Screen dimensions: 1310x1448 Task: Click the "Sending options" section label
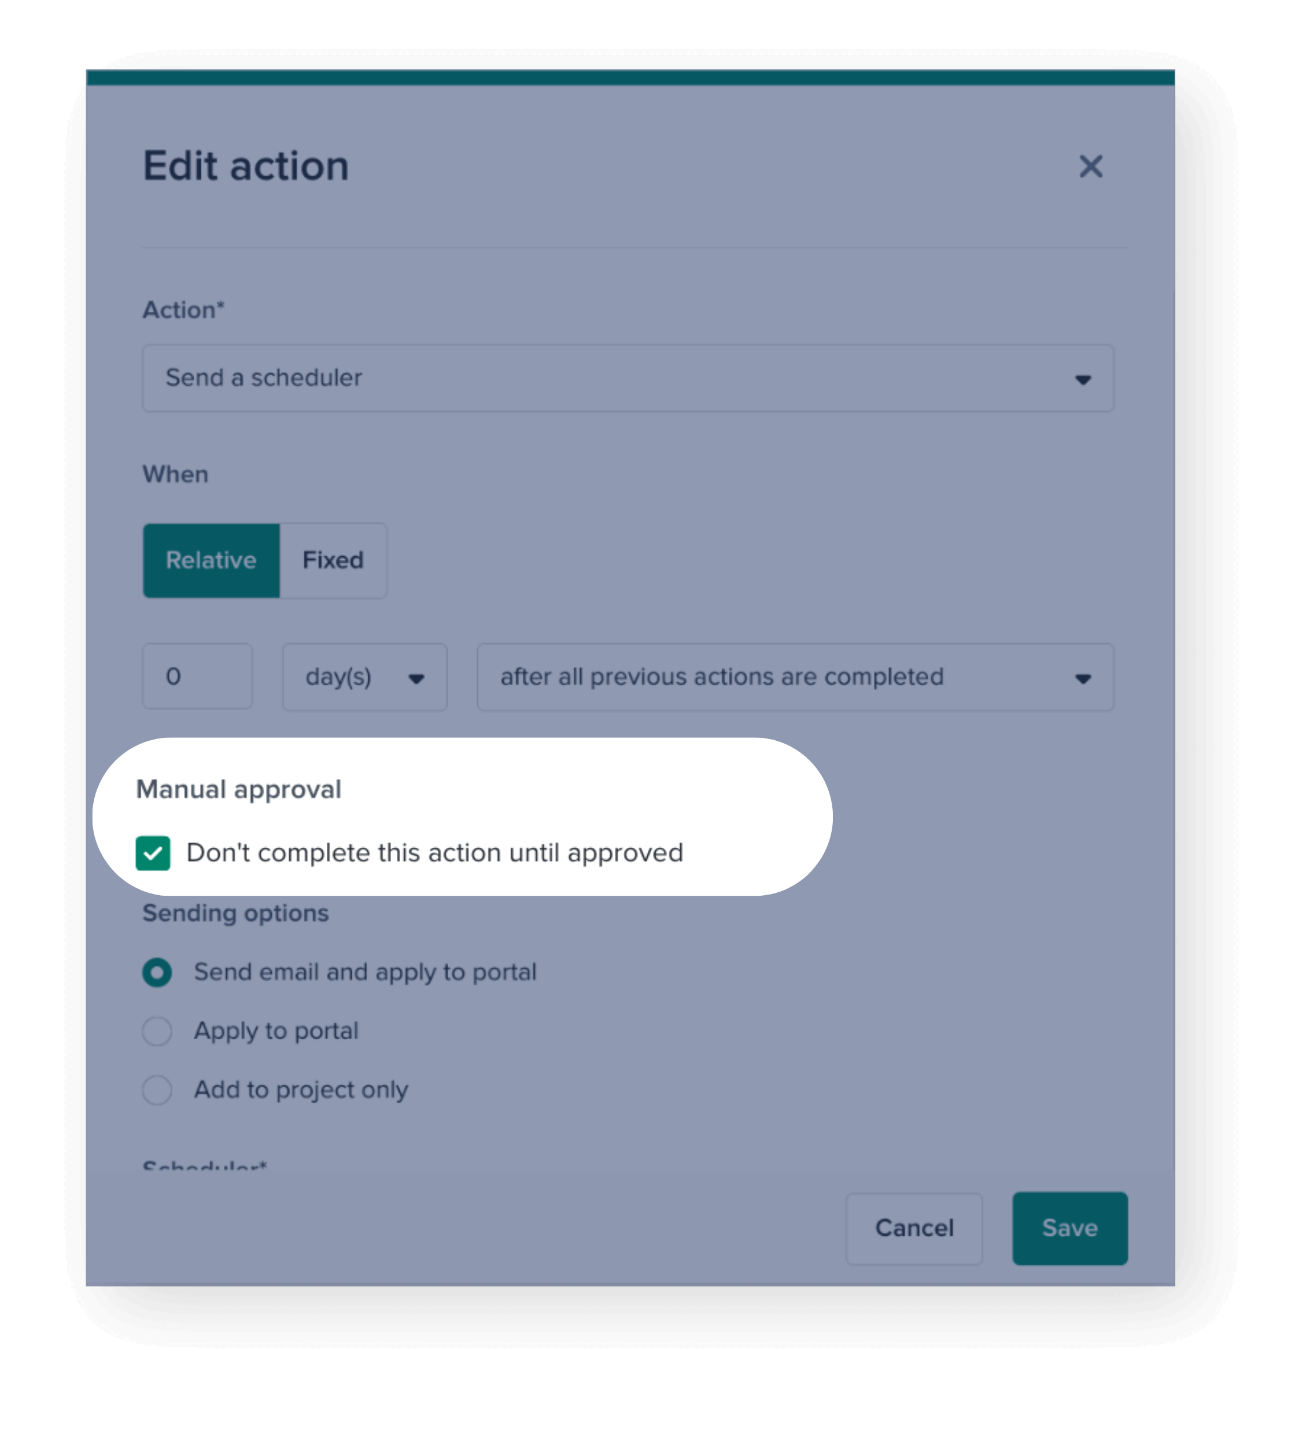[235, 913]
